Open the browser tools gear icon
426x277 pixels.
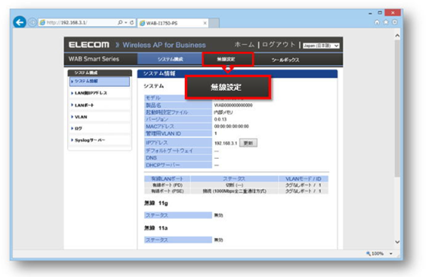coord(395,22)
